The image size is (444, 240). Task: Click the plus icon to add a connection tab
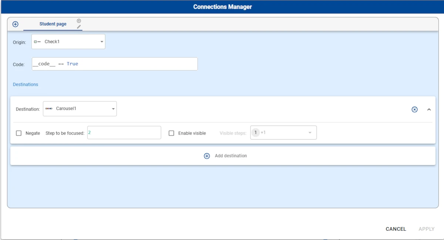click(x=15, y=24)
